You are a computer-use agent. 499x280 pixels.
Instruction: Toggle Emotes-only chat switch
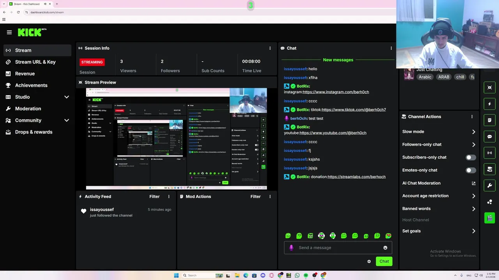point(471,170)
